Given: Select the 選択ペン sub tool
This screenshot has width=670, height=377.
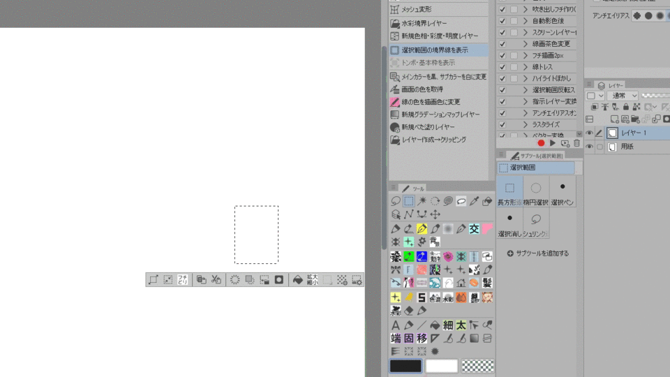Looking at the screenshot, I should pyautogui.click(x=563, y=193).
